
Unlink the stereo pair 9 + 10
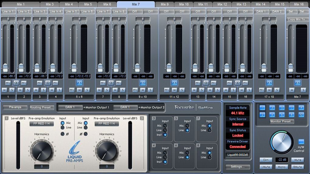pyautogui.click(x=143, y=83)
